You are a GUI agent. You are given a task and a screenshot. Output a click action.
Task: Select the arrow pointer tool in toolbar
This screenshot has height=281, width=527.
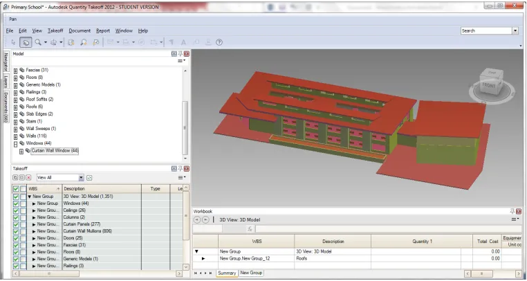point(13,42)
